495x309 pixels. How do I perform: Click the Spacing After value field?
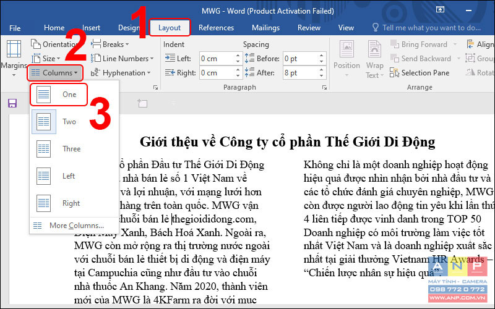pos(301,73)
